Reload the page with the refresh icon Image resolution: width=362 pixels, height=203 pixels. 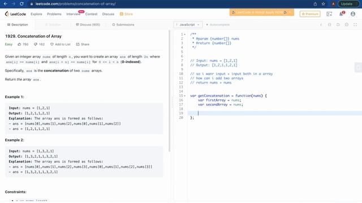point(21,4)
